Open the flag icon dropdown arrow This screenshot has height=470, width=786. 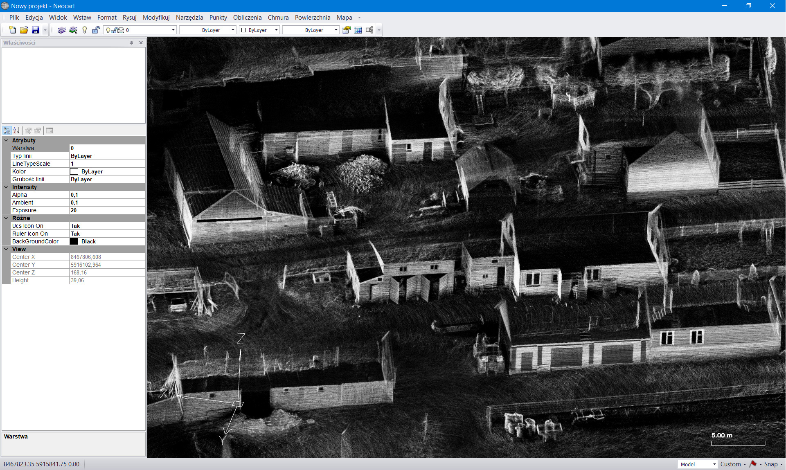[x=761, y=464]
